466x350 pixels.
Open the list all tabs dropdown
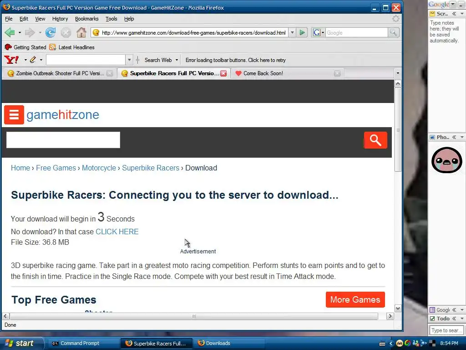pyautogui.click(x=398, y=73)
